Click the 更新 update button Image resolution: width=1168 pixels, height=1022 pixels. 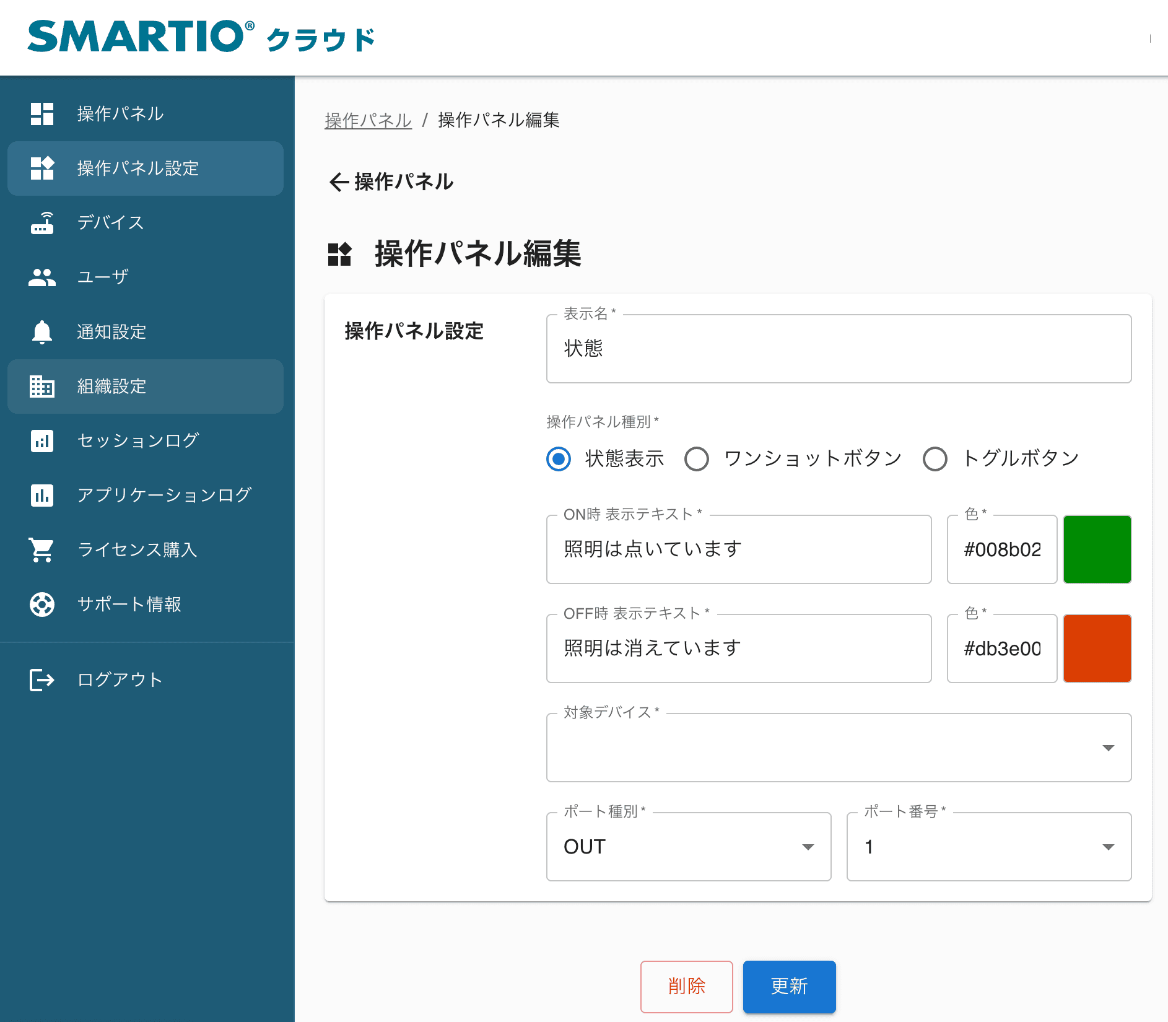(x=788, y=987)
